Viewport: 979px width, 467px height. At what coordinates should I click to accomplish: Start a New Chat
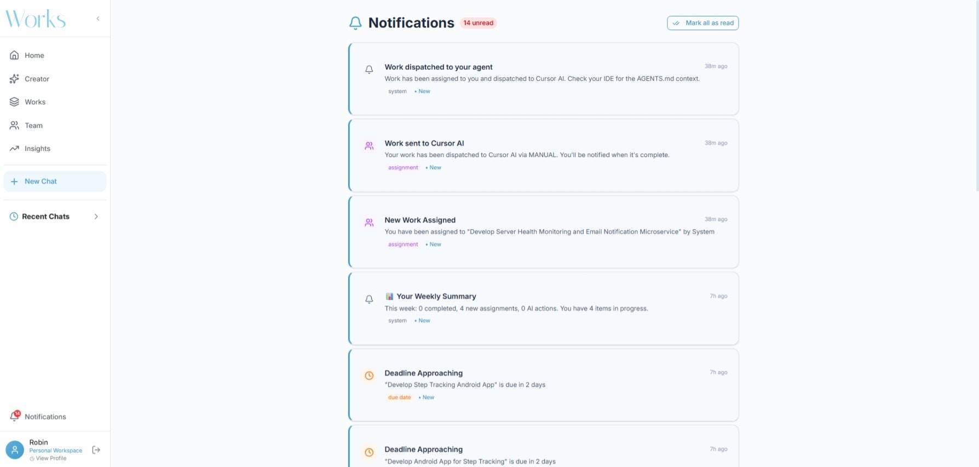coord(55,182)
